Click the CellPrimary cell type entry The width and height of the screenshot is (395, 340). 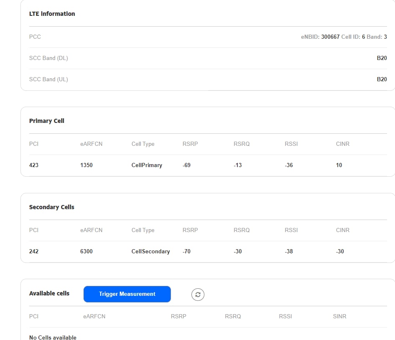[x=147, y=165]
